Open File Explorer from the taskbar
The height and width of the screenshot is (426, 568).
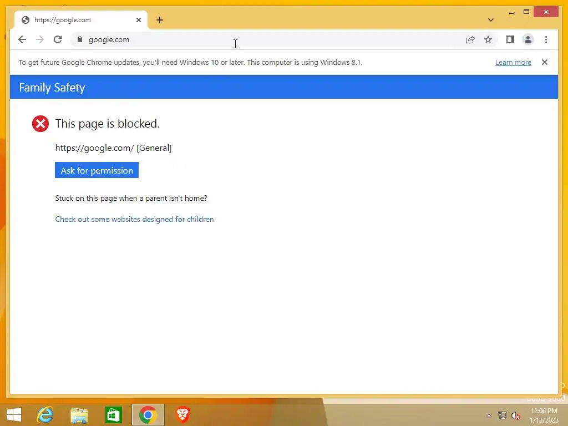point(79,415)
